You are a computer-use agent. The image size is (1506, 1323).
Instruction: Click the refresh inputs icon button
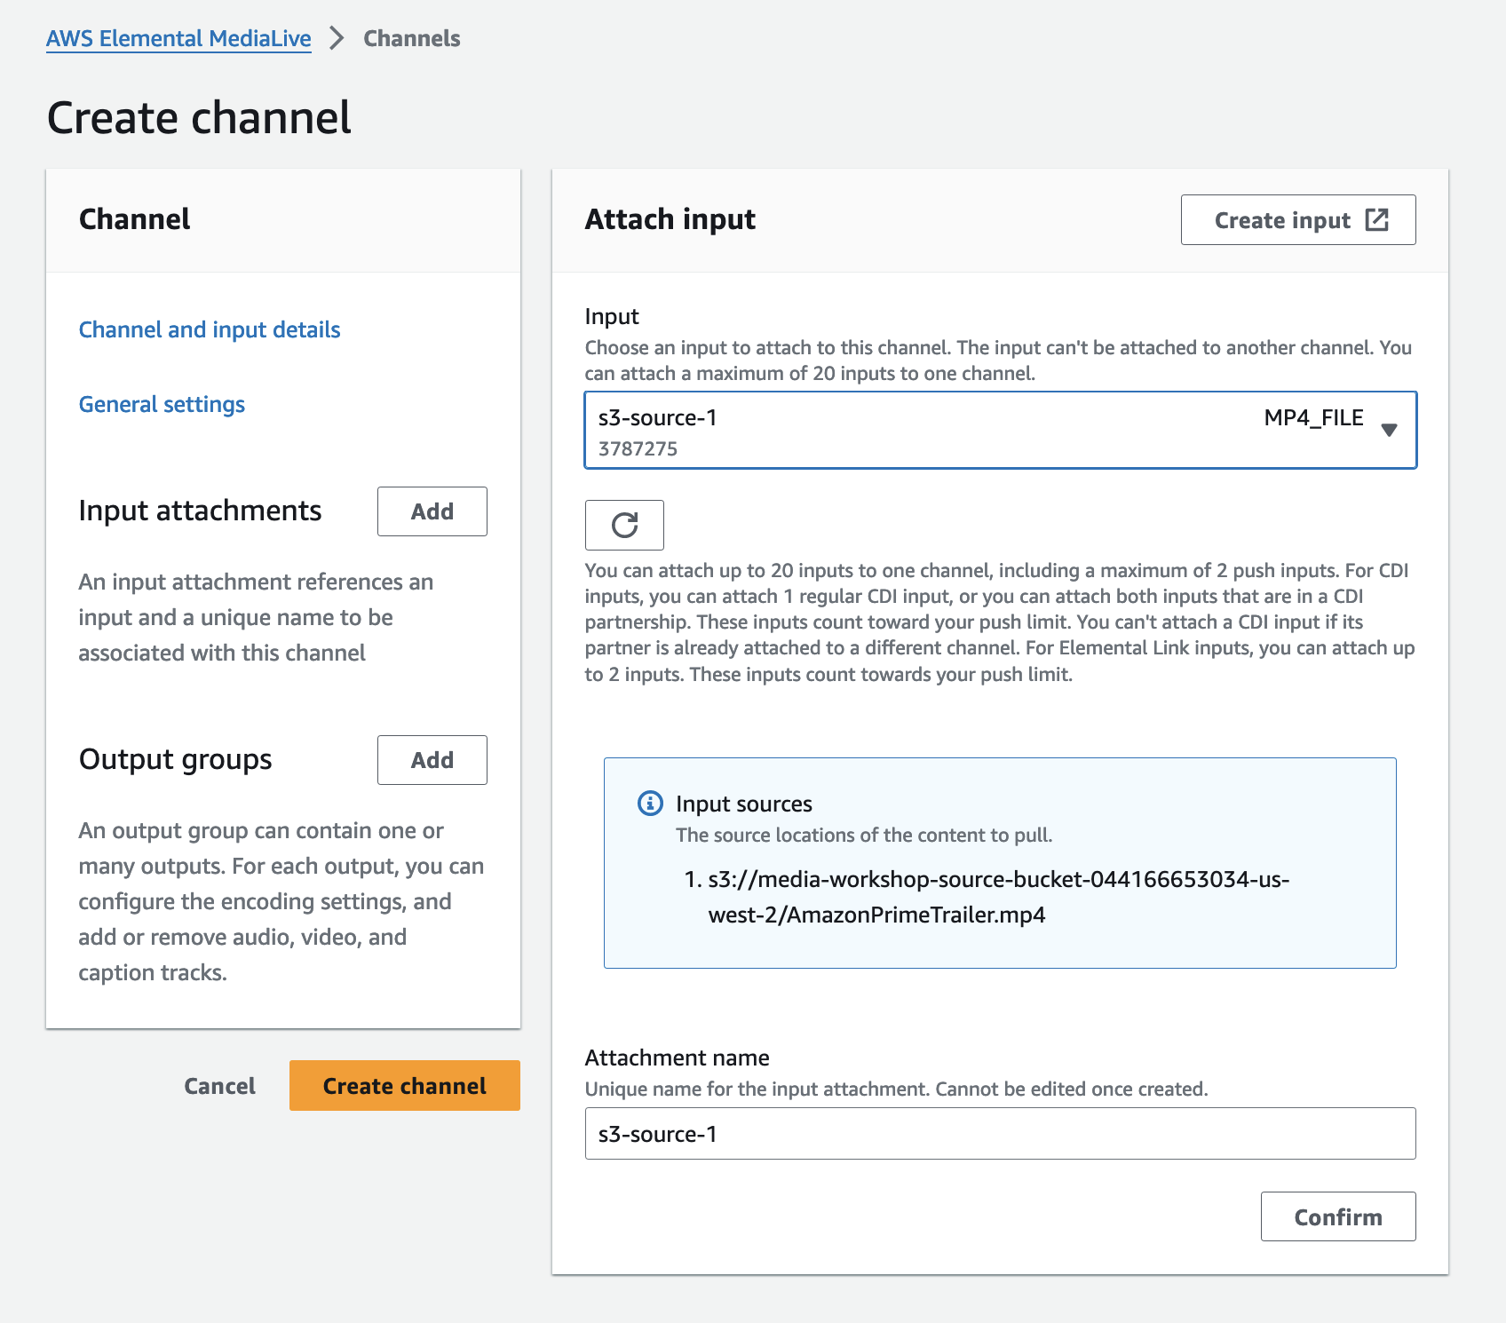point(624,525)
